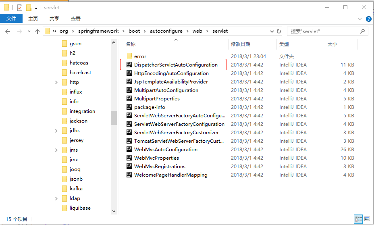Refresh the servlet folder view

pyautogui.click(x=278, y=31)
